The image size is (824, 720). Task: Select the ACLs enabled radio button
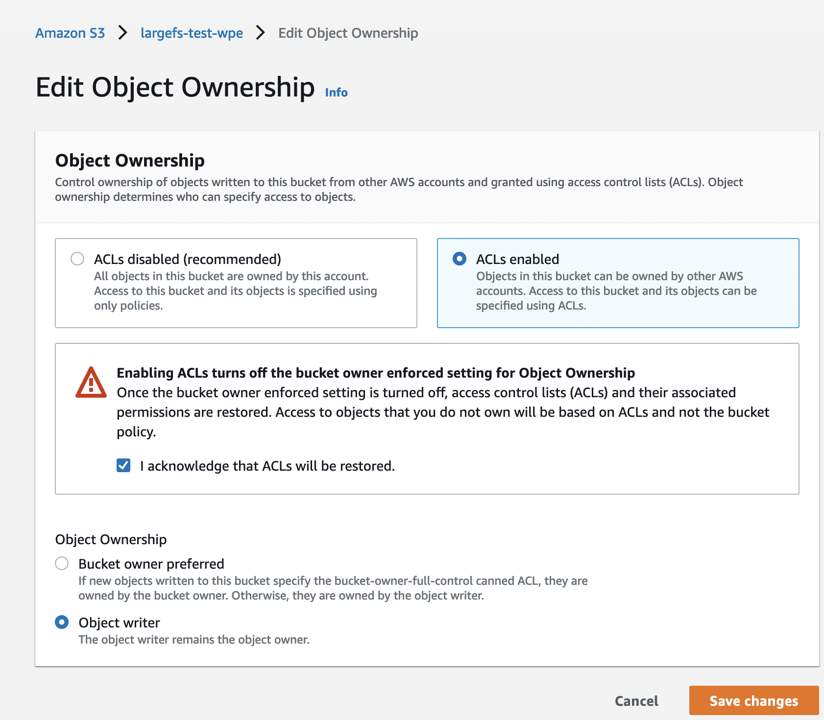tap(460, 259)
